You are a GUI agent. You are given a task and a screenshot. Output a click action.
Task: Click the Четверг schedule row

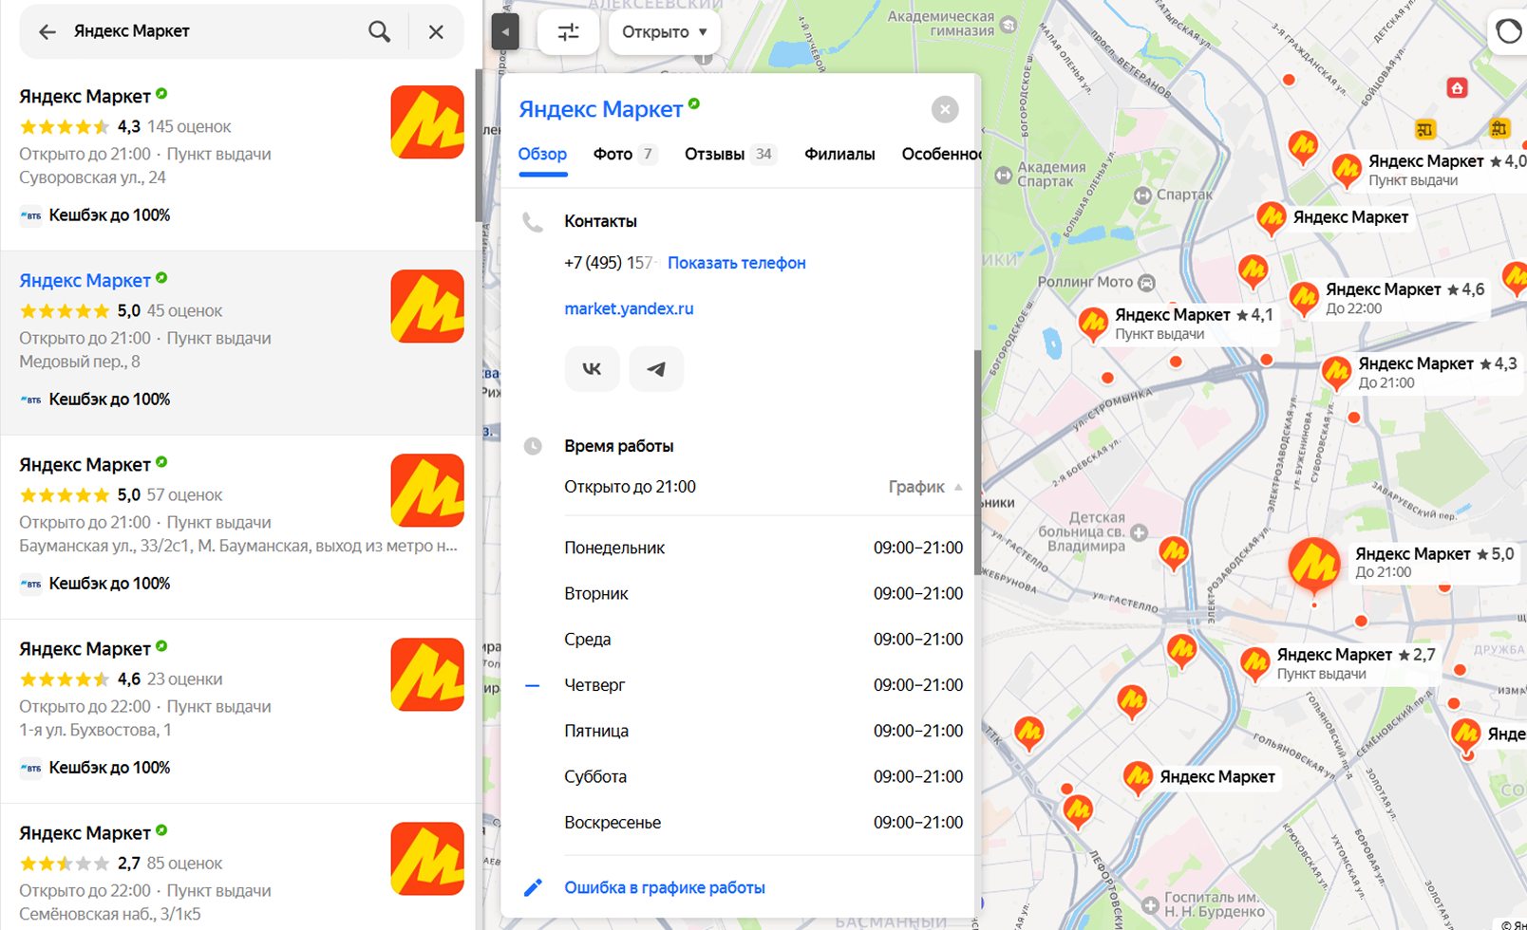point(763,685)
